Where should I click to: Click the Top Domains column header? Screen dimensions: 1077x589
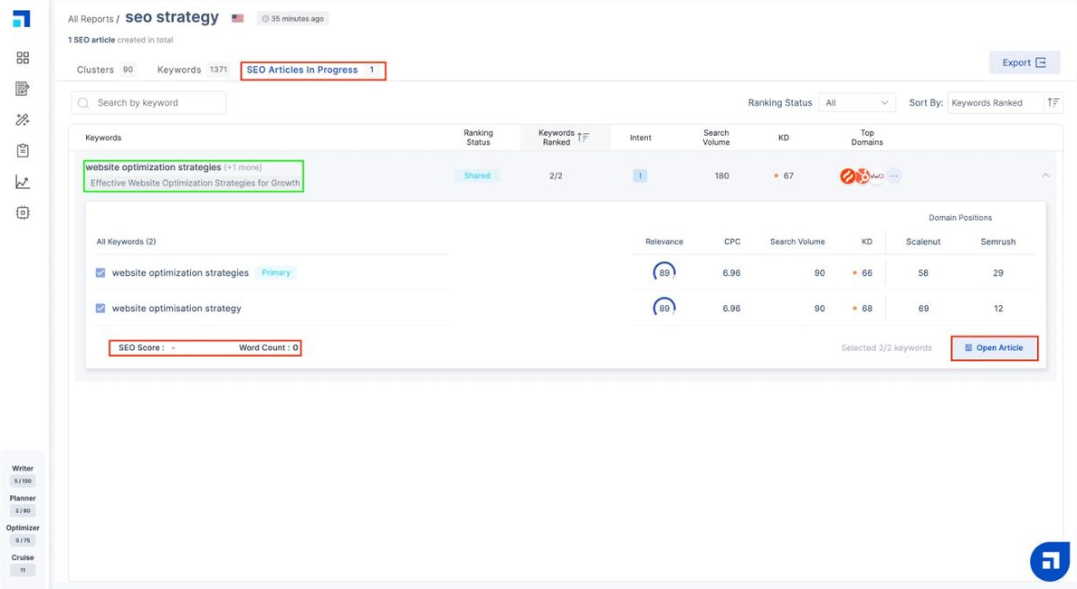point(867,138)
